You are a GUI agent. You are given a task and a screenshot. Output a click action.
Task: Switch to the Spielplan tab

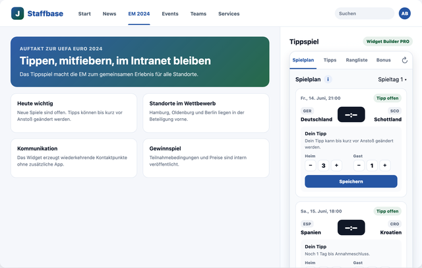click(303, 60)
